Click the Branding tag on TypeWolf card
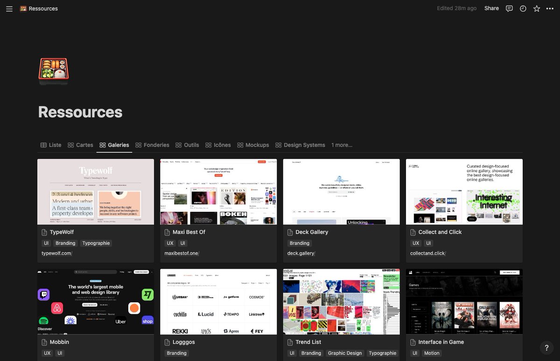This screenshot has width=560, height=361. 65,243
